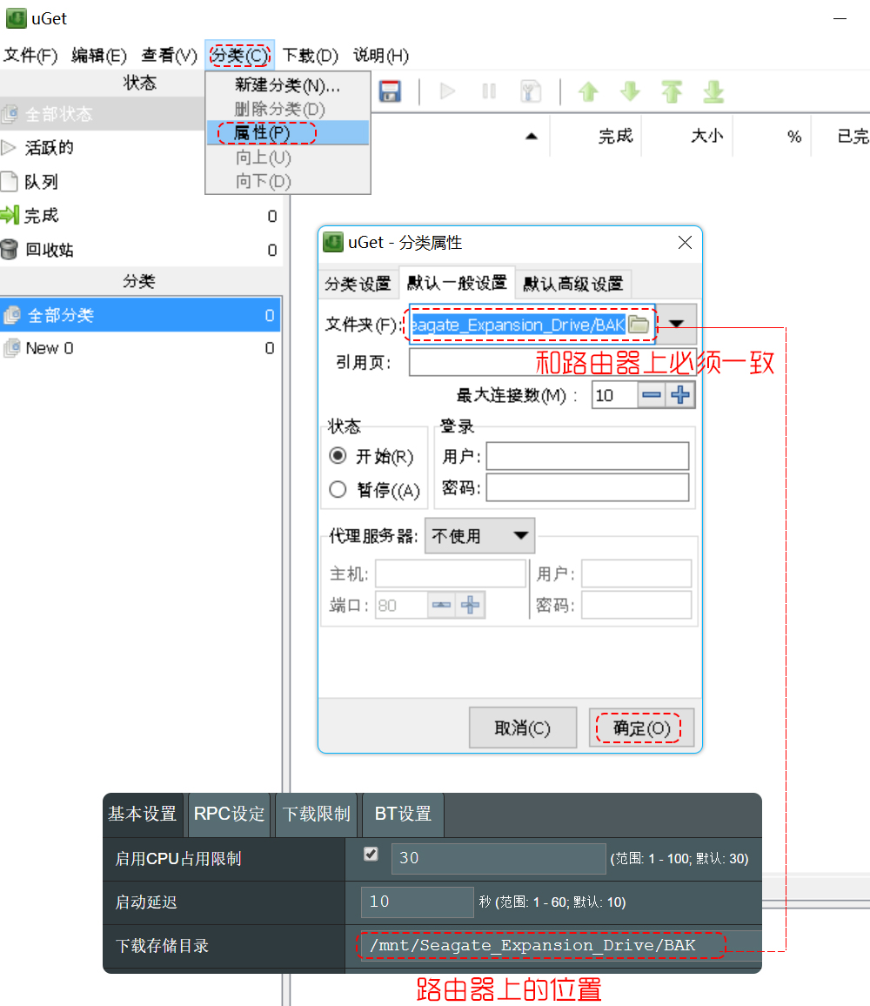This screenshot has height=1006, width=870.
Task: Select the 开始(R) status radio button
Action: (337, 456)
